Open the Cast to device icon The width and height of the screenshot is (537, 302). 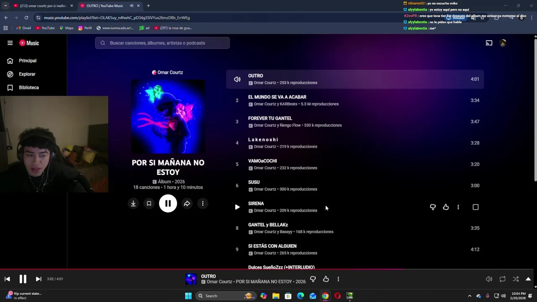point(489,43)
